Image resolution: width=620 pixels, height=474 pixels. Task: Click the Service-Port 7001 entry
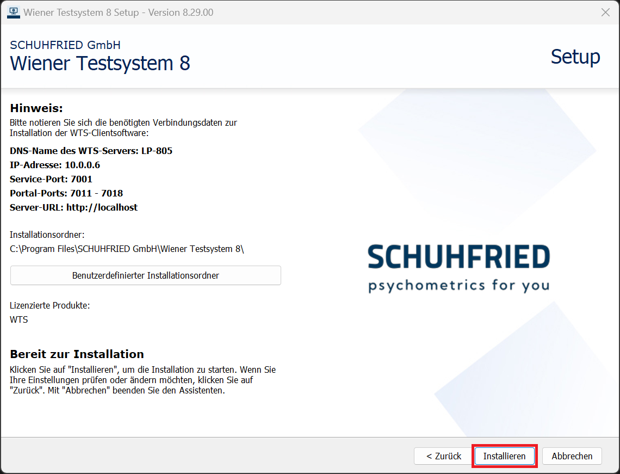click(51, 179)
